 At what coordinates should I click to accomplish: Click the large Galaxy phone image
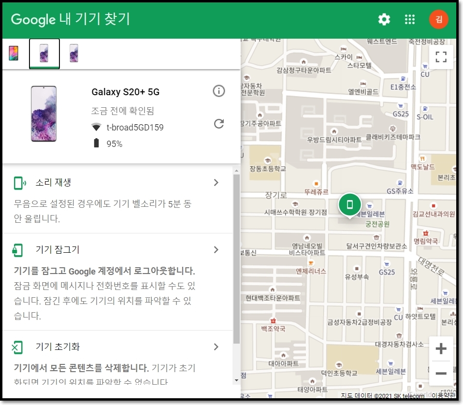click(43, 114)
